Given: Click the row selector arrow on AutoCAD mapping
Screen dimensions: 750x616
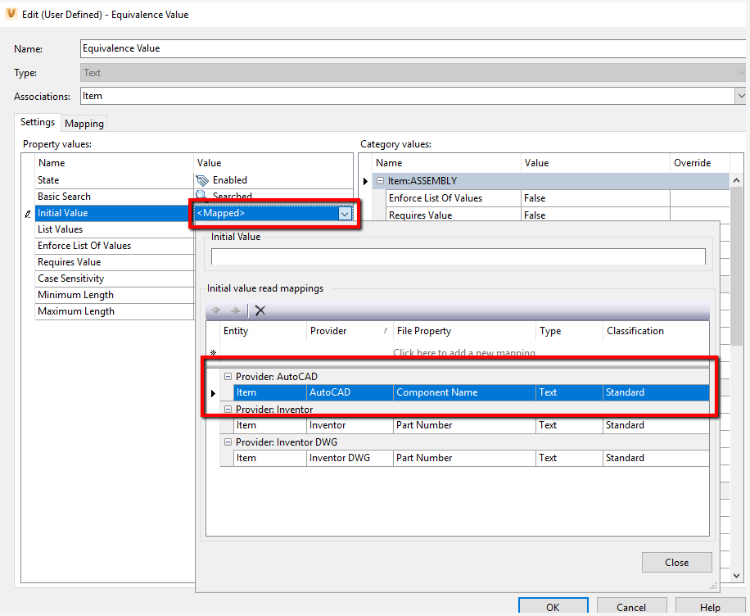Looking at the screenshot, I should pyautogui.click(x=213, y=392).
